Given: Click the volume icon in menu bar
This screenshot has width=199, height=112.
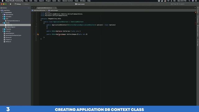Looking at the screenshot, I should click(175, 1).
